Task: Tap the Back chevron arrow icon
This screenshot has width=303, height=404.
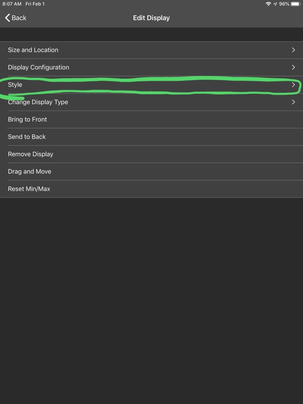Action: pyautogui.click(x=8, y=18)
